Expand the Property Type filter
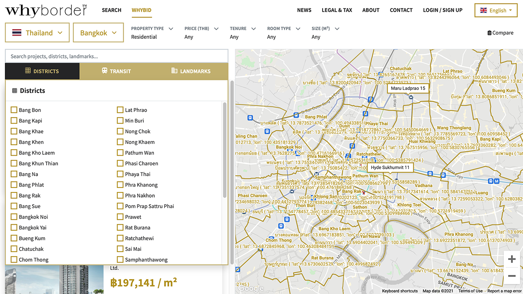Image resolution: width=523 pixels, height=294 pixels. click(x=152, y=29)
